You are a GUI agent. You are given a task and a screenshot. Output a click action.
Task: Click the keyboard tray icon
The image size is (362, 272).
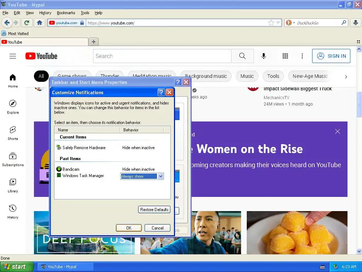point(322,267)
